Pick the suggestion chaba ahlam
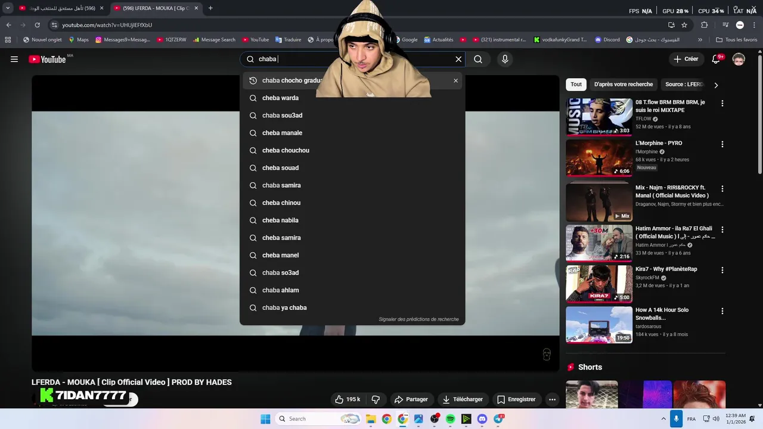763x429 pixels. click(352, 290)
